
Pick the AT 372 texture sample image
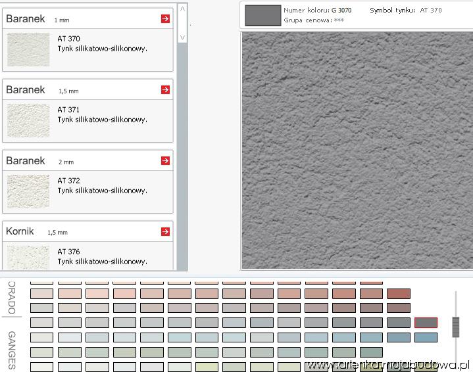pos(28,191)
